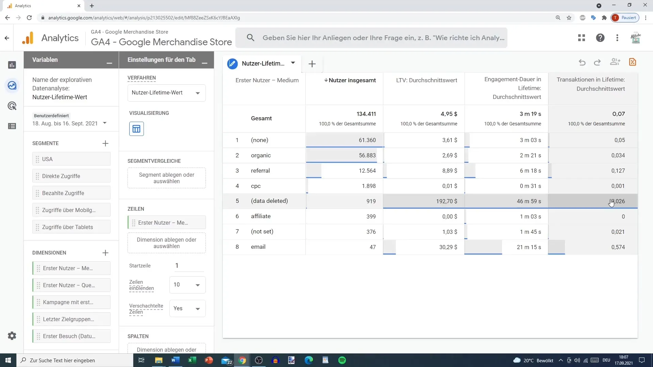Share the exploration via add-users icon
Viewport: 653px width, 367px height.
[615, 62]
